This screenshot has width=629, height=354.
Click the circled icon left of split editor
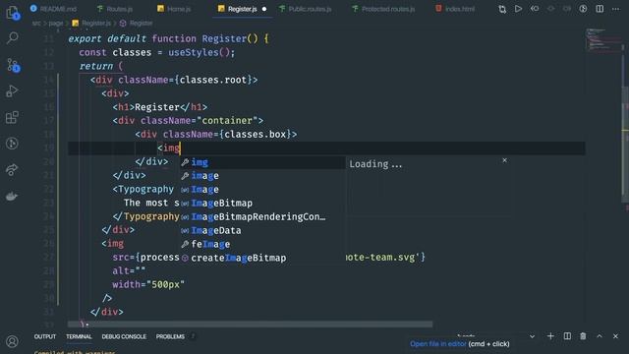(583, 9)
